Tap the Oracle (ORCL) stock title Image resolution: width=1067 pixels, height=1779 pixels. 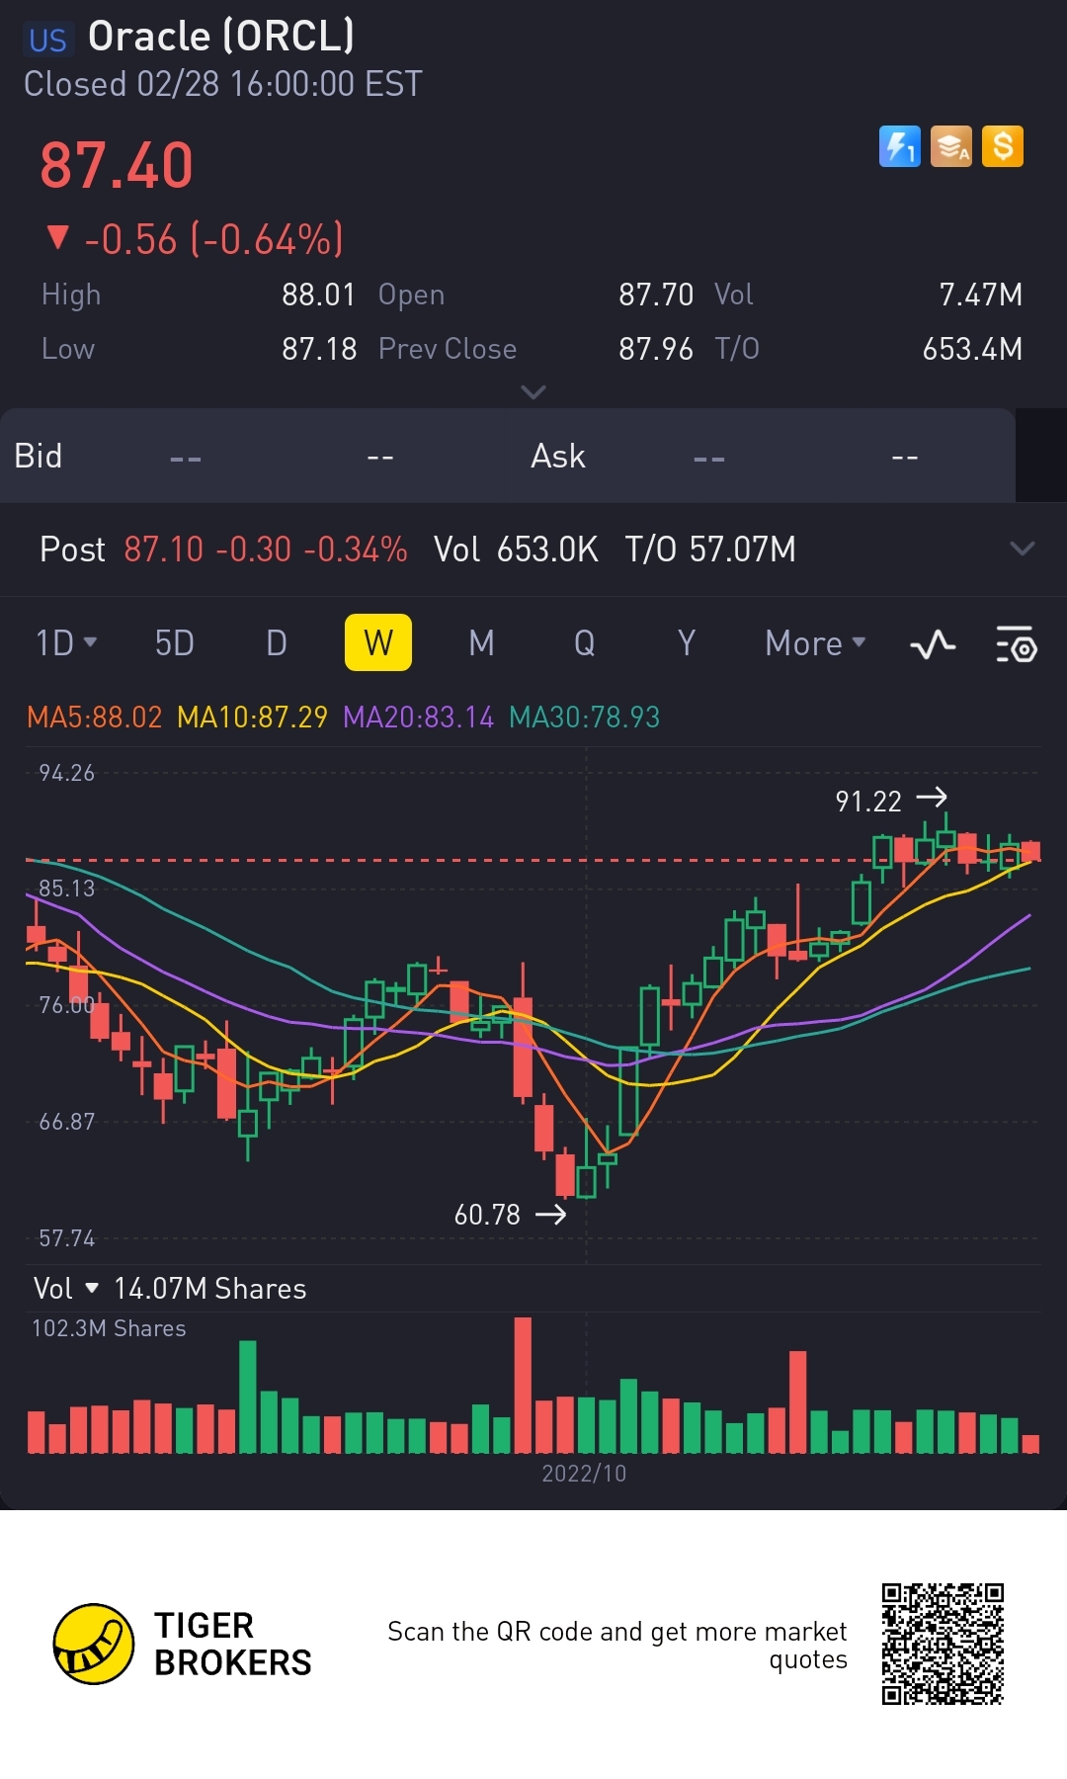pos(221,37)
